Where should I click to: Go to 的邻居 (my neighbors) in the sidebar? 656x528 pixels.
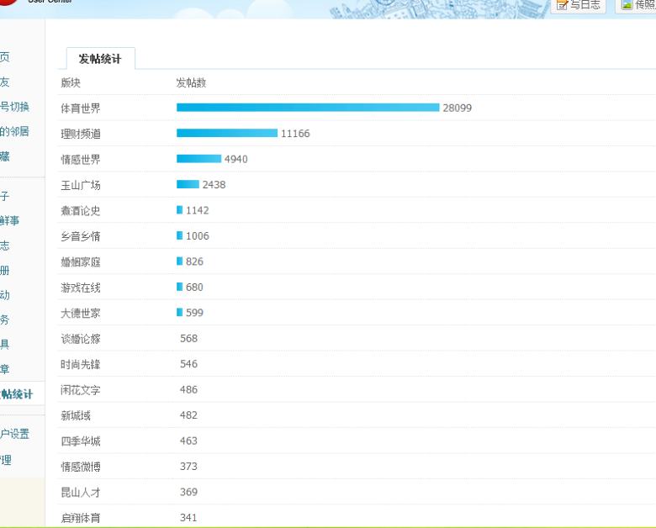[x=14, y=131]
